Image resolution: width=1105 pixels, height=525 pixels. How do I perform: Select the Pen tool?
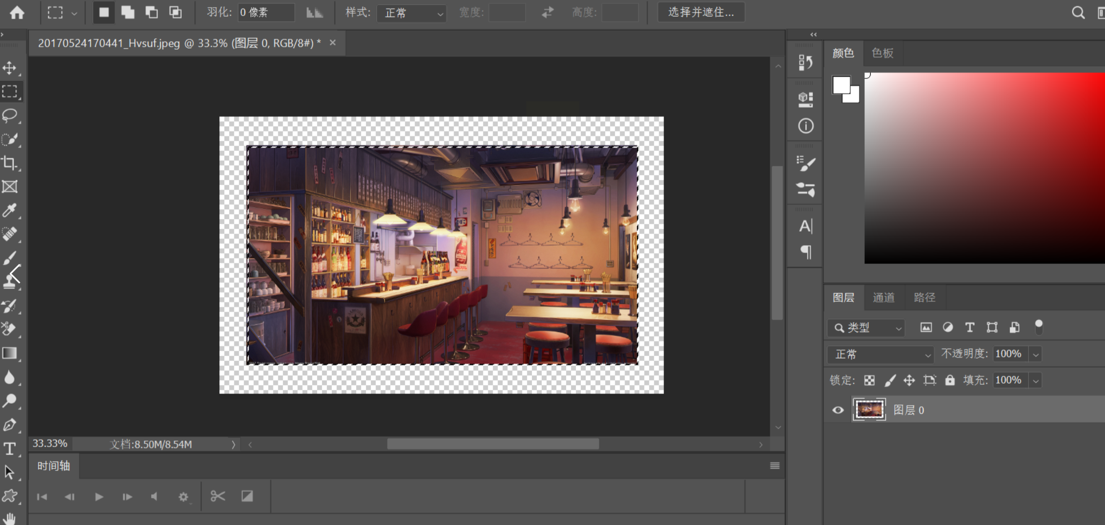click(10, 425)
